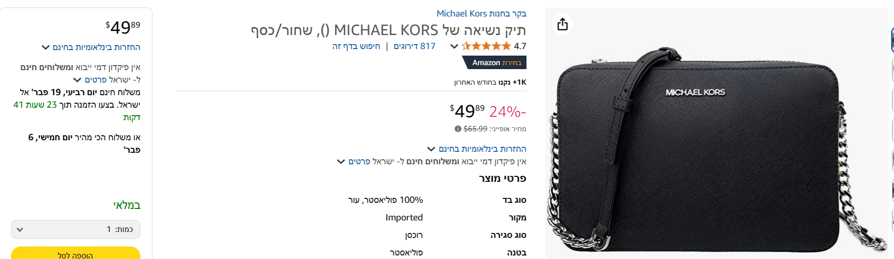Click chevron beside buy box international returns
This screenshot has height=259, width=894.
click(46, 48)
